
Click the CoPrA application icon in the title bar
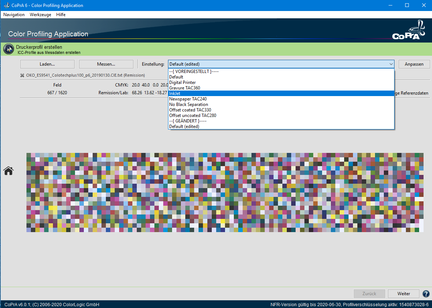tap(6, 5)
